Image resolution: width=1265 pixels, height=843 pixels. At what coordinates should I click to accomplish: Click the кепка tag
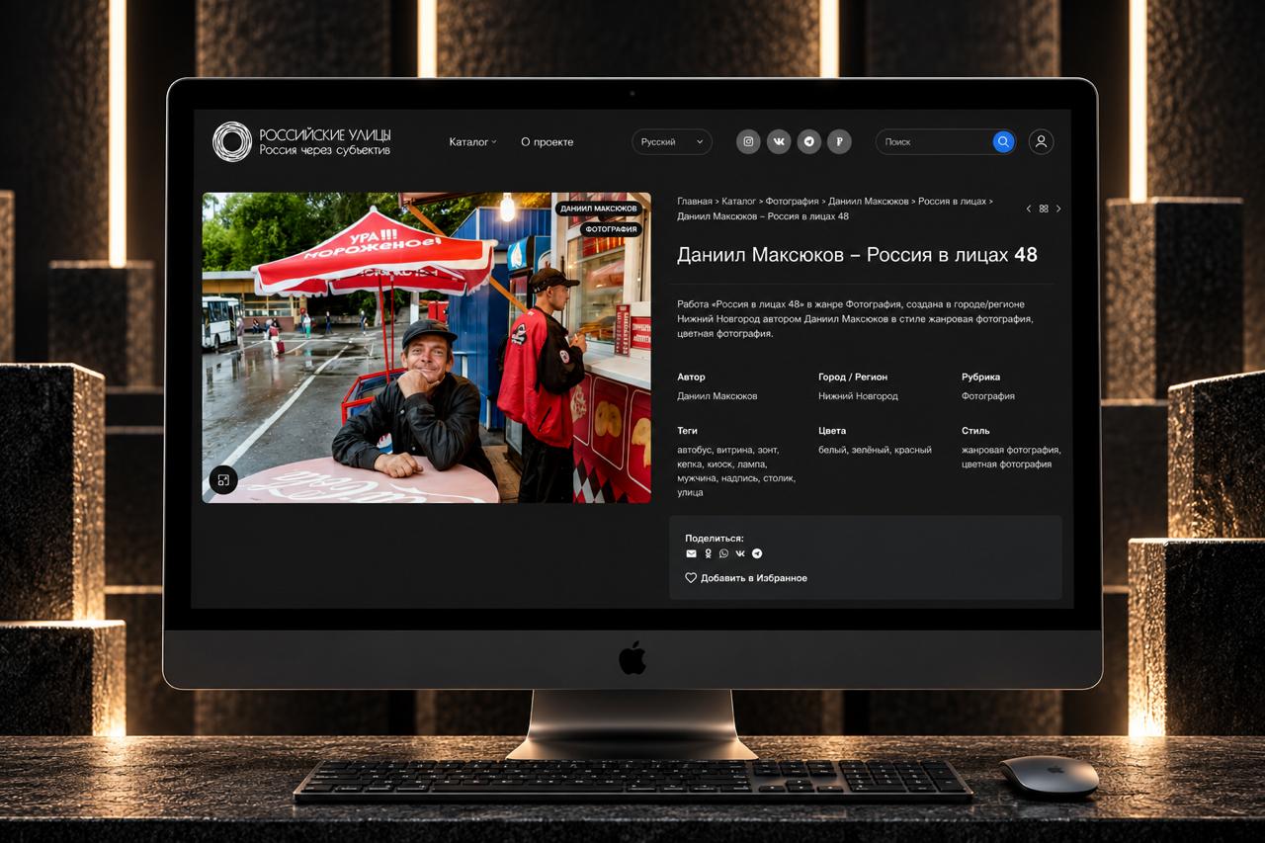[x=691, y=464]
